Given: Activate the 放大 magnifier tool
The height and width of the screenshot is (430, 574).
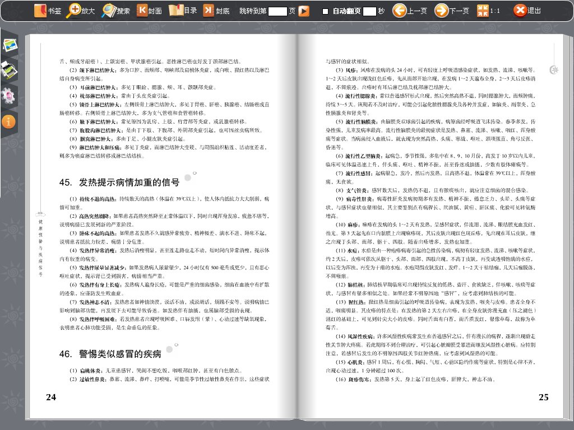Looking at the screenshot, I should tap(81, 11).
